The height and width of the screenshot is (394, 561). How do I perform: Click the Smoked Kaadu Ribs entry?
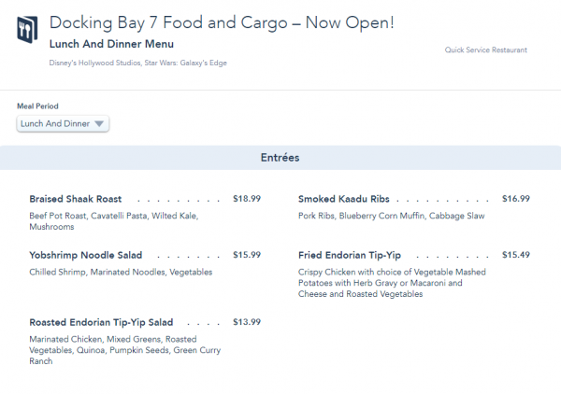pyautogui.click(x=343, y=199)
